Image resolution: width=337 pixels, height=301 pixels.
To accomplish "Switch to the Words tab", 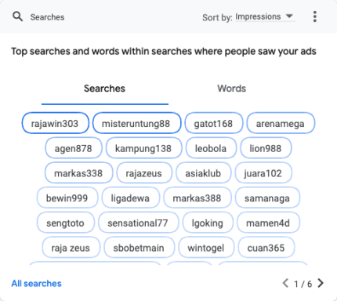I will tap(231, 89).
